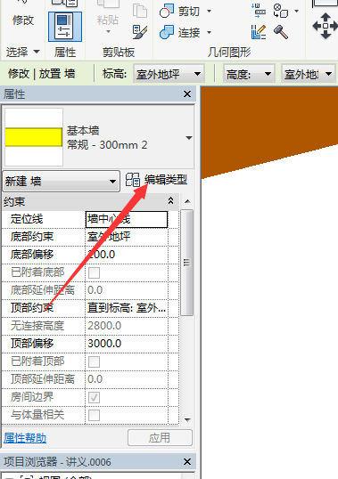Close the 属性 Properties panel

coord(187,94)
